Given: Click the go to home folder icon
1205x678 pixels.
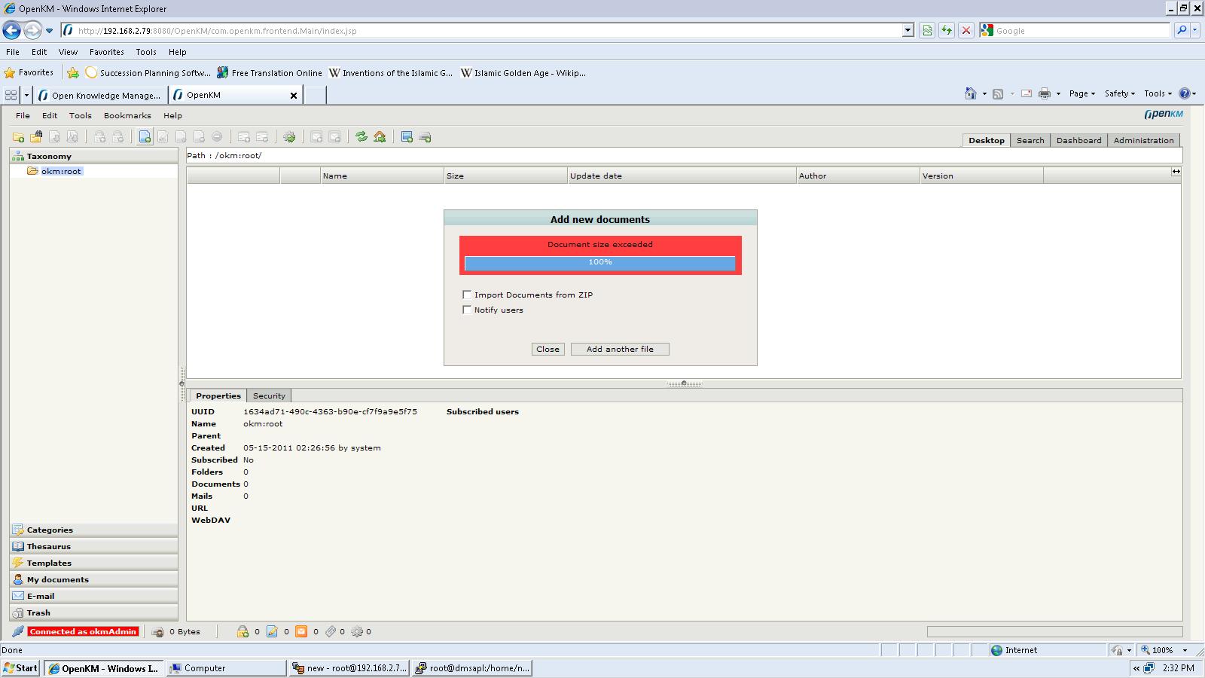Looking at the screenshot, I should [380, 137].
